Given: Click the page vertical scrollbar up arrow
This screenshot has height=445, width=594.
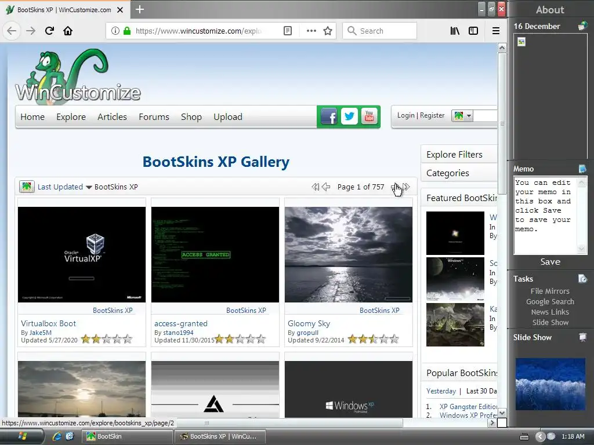Looking at the screenshot, I should pyautogui.click(x=502, y=48).
